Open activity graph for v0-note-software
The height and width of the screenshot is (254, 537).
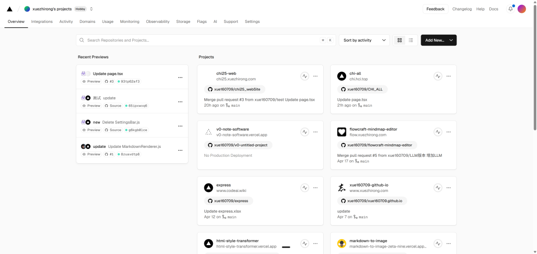click(x=305, y=131)
